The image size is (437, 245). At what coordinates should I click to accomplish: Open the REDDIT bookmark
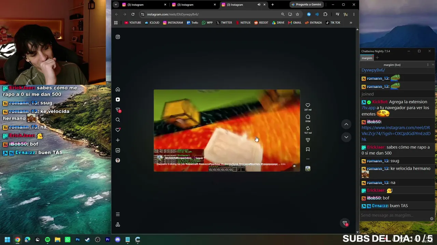(261, 23)
